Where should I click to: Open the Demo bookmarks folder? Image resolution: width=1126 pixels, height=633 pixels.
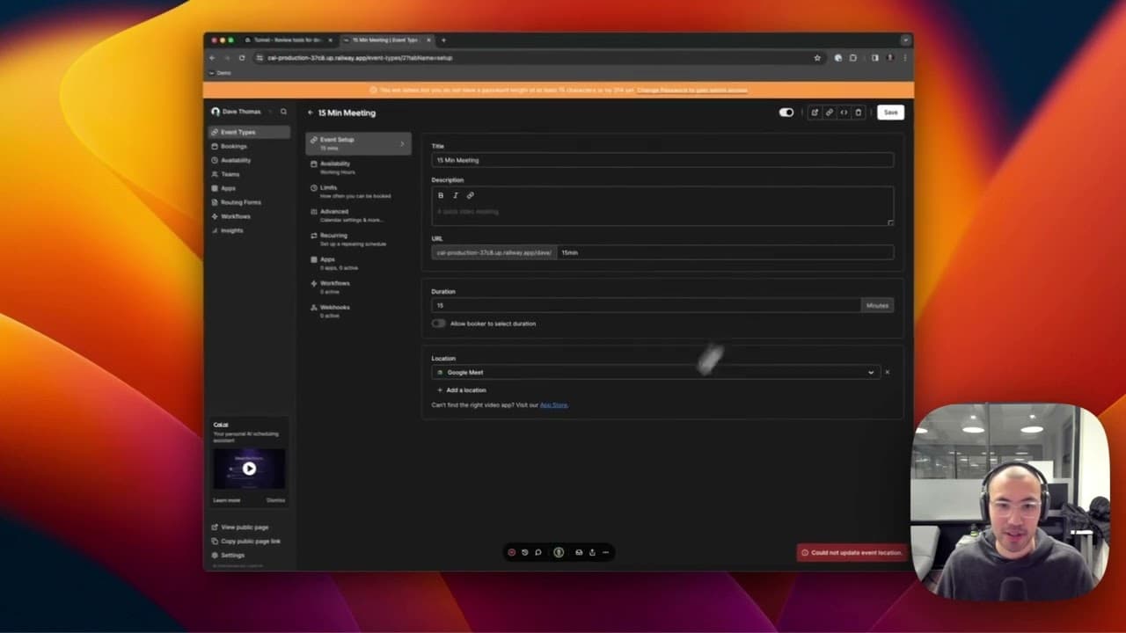click(x=221, y=73)
